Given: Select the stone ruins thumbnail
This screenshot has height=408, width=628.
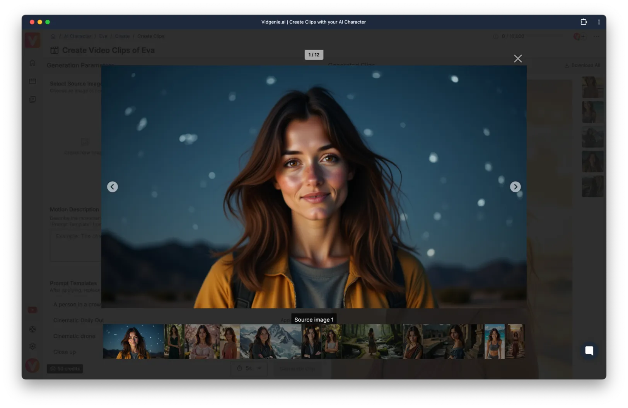Looking at the screenshot, I should coord(453,342).
